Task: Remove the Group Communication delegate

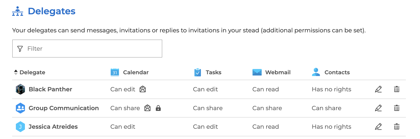Action: tap(397, 108)
